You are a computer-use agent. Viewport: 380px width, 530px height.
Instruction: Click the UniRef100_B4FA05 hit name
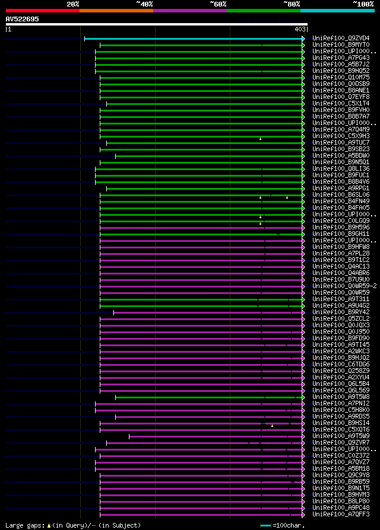tap(341, 208)
